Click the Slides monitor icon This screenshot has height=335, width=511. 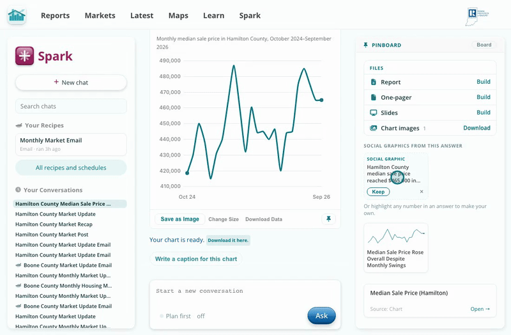click(x=374, y=113)
